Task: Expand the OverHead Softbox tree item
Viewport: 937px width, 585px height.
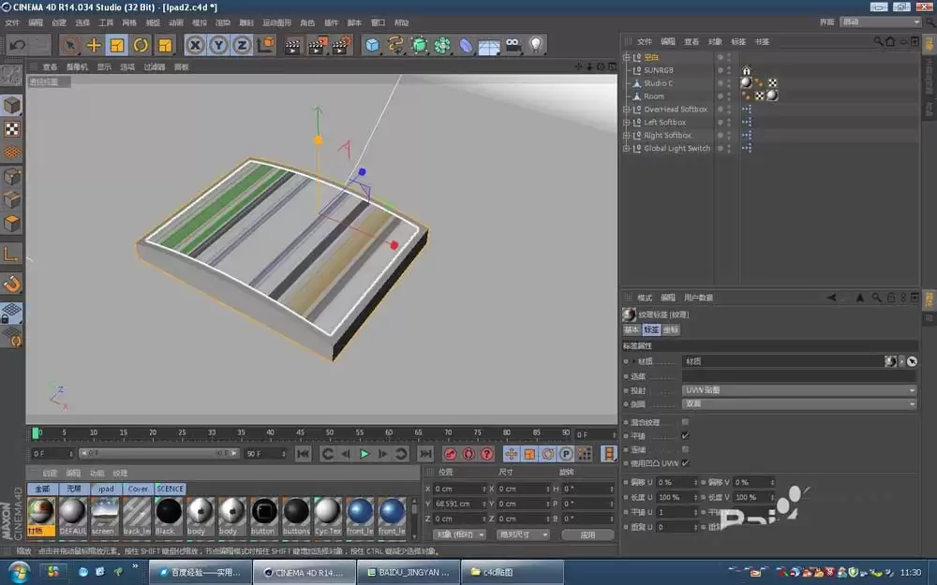Action: click(624, 110)
